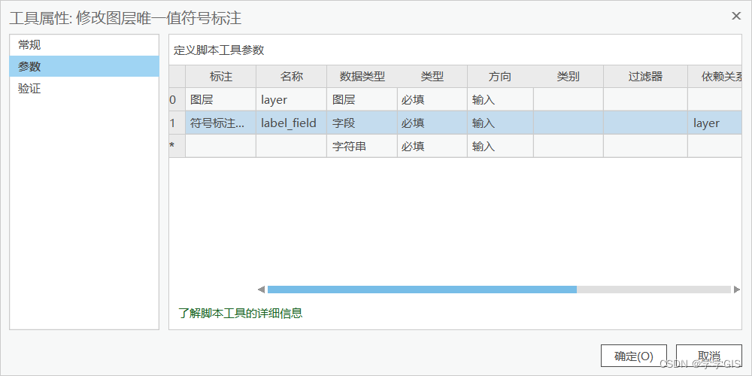Close the tool properties dialog
This screenshot has width=752, height=376.
click(x=736, y=16)
